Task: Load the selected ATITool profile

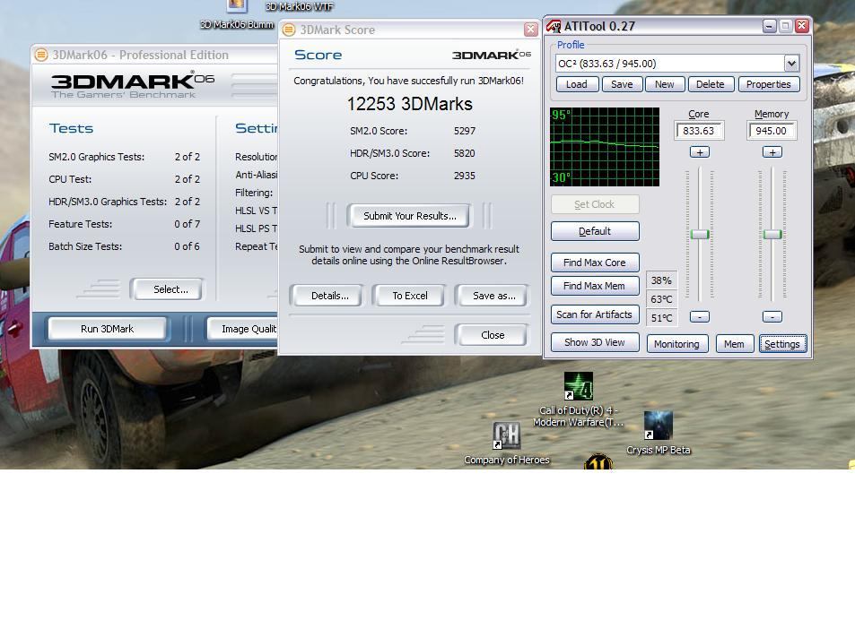Action: (577, 84)
